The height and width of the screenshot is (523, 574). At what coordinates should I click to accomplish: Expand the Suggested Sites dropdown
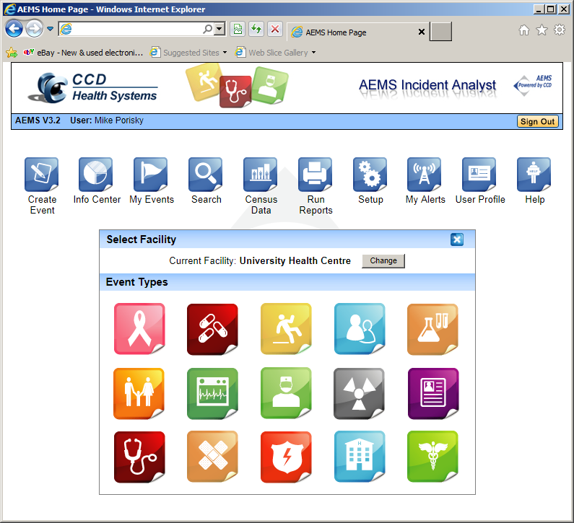tap(225, 53)
